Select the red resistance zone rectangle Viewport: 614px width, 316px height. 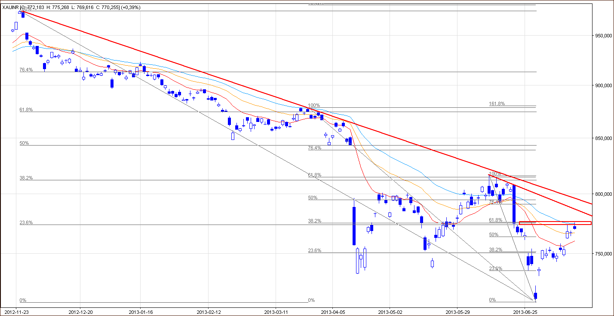pyautogui.click(x=555, y=223)
